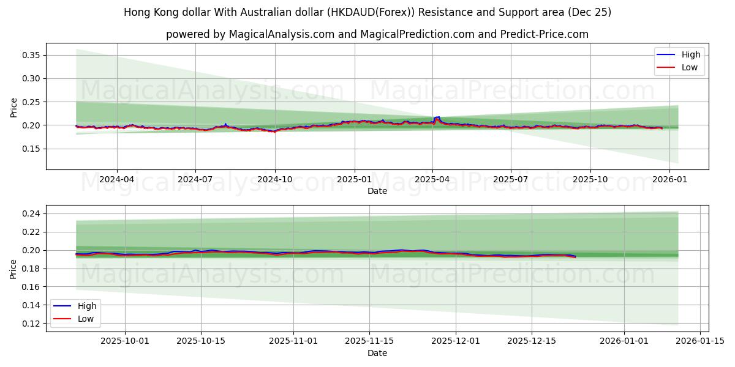Click the 2025-12-01 tick label on bottom axis
The height and width of the screenshot is (367, 735).
[454, 341]
